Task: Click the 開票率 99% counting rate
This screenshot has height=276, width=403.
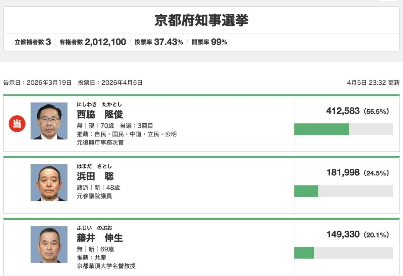Action: (209, 42)
